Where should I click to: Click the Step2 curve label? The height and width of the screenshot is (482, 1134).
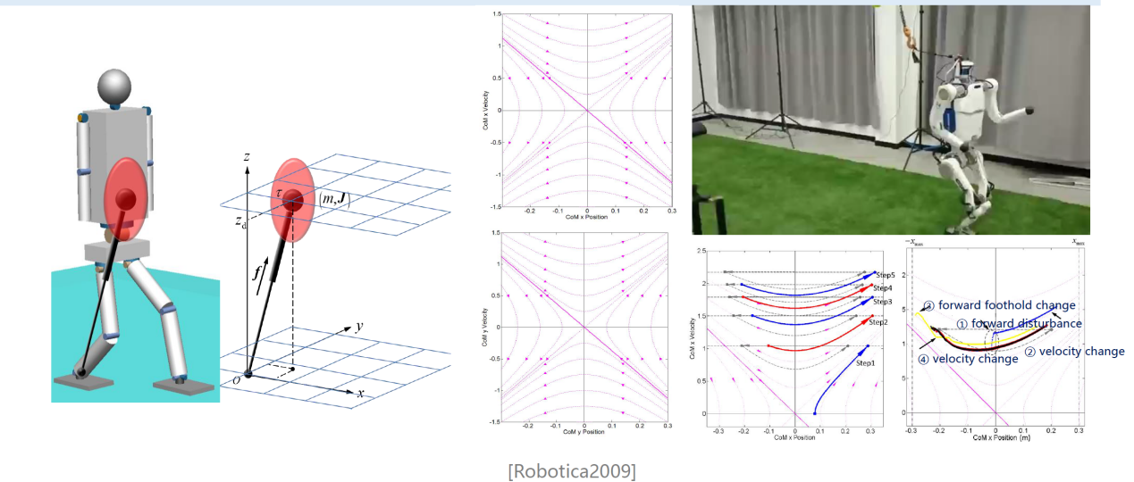coord(878,321)
